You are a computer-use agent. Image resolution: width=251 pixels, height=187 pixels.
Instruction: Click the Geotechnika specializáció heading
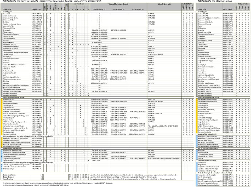[x=207, y=161]
